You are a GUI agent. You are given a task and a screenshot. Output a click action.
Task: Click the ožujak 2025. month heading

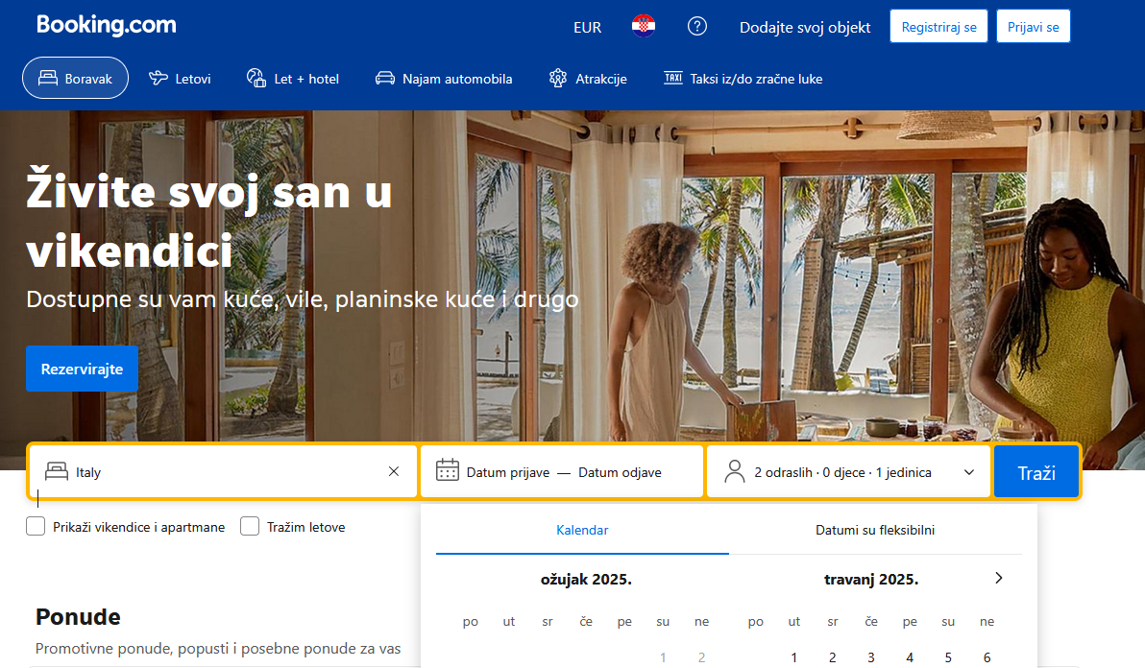click(x=586, y=579)
